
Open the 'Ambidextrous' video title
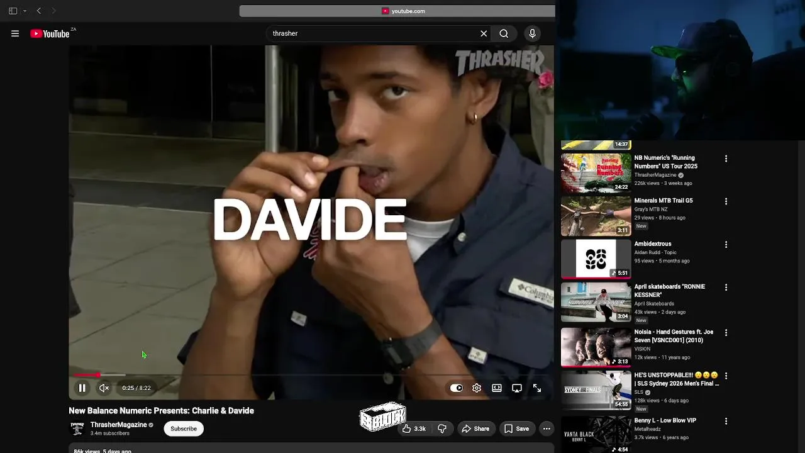pyautogui.click(x=653, y=244)
